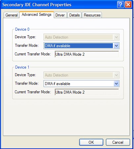
Task: Switch to the General tab
Action: 12,15
